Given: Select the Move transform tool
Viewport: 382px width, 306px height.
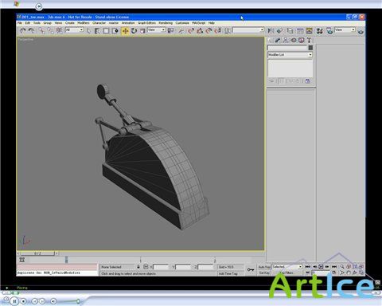Looking at the screenshot, I should pos(125,31).
